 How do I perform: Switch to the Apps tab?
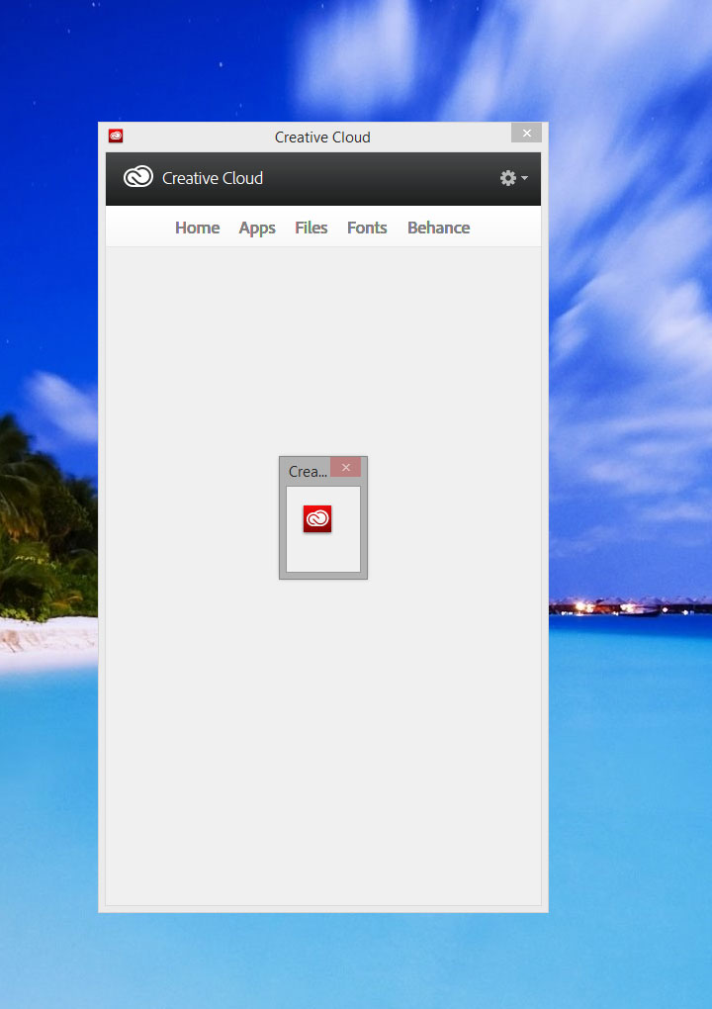tap(257, 229)
